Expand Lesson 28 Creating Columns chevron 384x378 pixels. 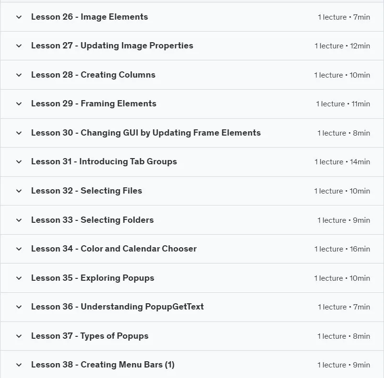19,75
